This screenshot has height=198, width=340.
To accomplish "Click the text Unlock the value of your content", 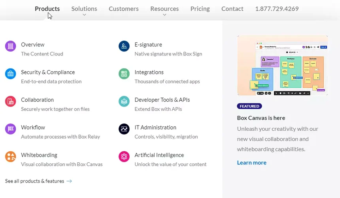I will 170,164.
